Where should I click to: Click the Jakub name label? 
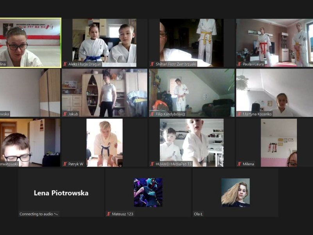[x=73, y=114]
